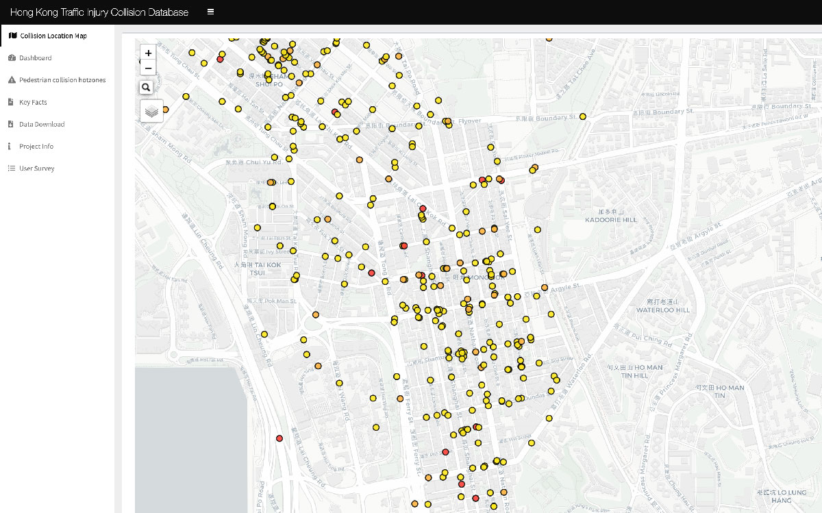Click the hotzones warning triangle icon
Viewport: 822px width, 513px height.
click(x=12, y=80)
